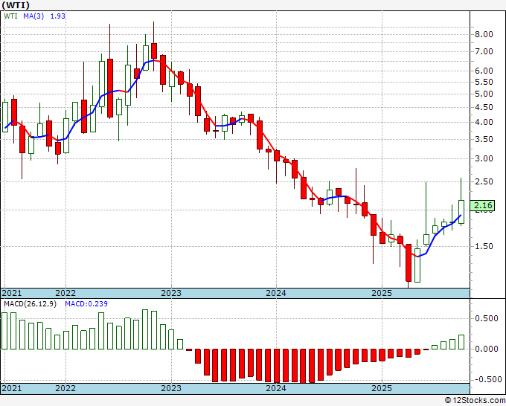Click the 2024 marker on price timeline

click(276, 293)
